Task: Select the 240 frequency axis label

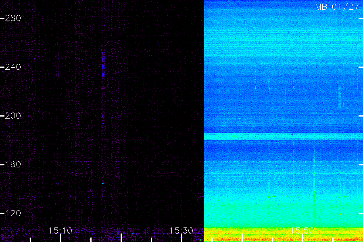Action: [13, 67]
